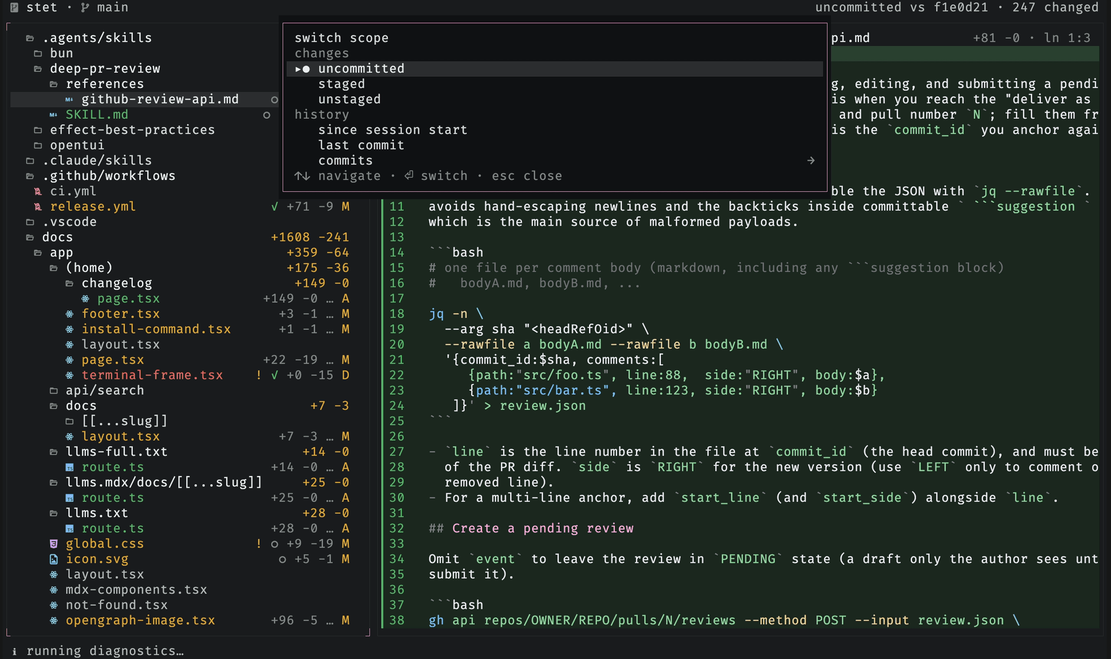Click the main branch name in header
This screenshot has height=659, width=1111.
pyautogui.click(x=112, y=7)
